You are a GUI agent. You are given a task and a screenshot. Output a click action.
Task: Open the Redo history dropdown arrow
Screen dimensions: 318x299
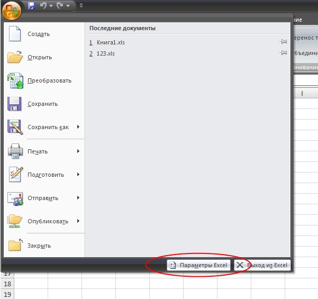pyautogui.click(x=68, y=6)
